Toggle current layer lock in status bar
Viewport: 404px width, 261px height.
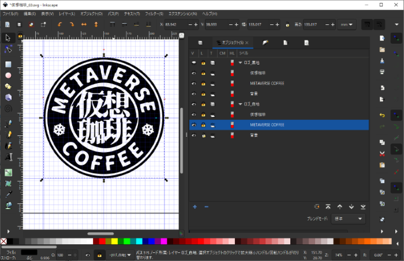click(99, 255)
